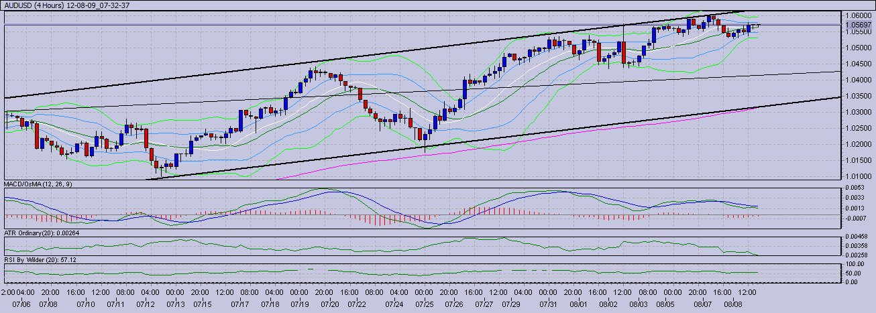This screenshot has height=313, width=876.
Task: Click the 07/25 date label
Action: pyautogui.click(x=424, y=304)
